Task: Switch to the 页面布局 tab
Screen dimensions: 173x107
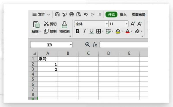Action: click(x=139, y=15)
